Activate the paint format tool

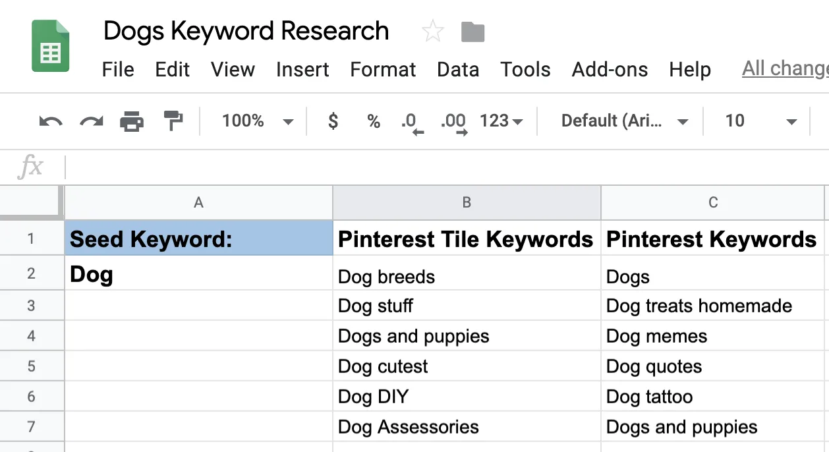[x=173, y=121]
